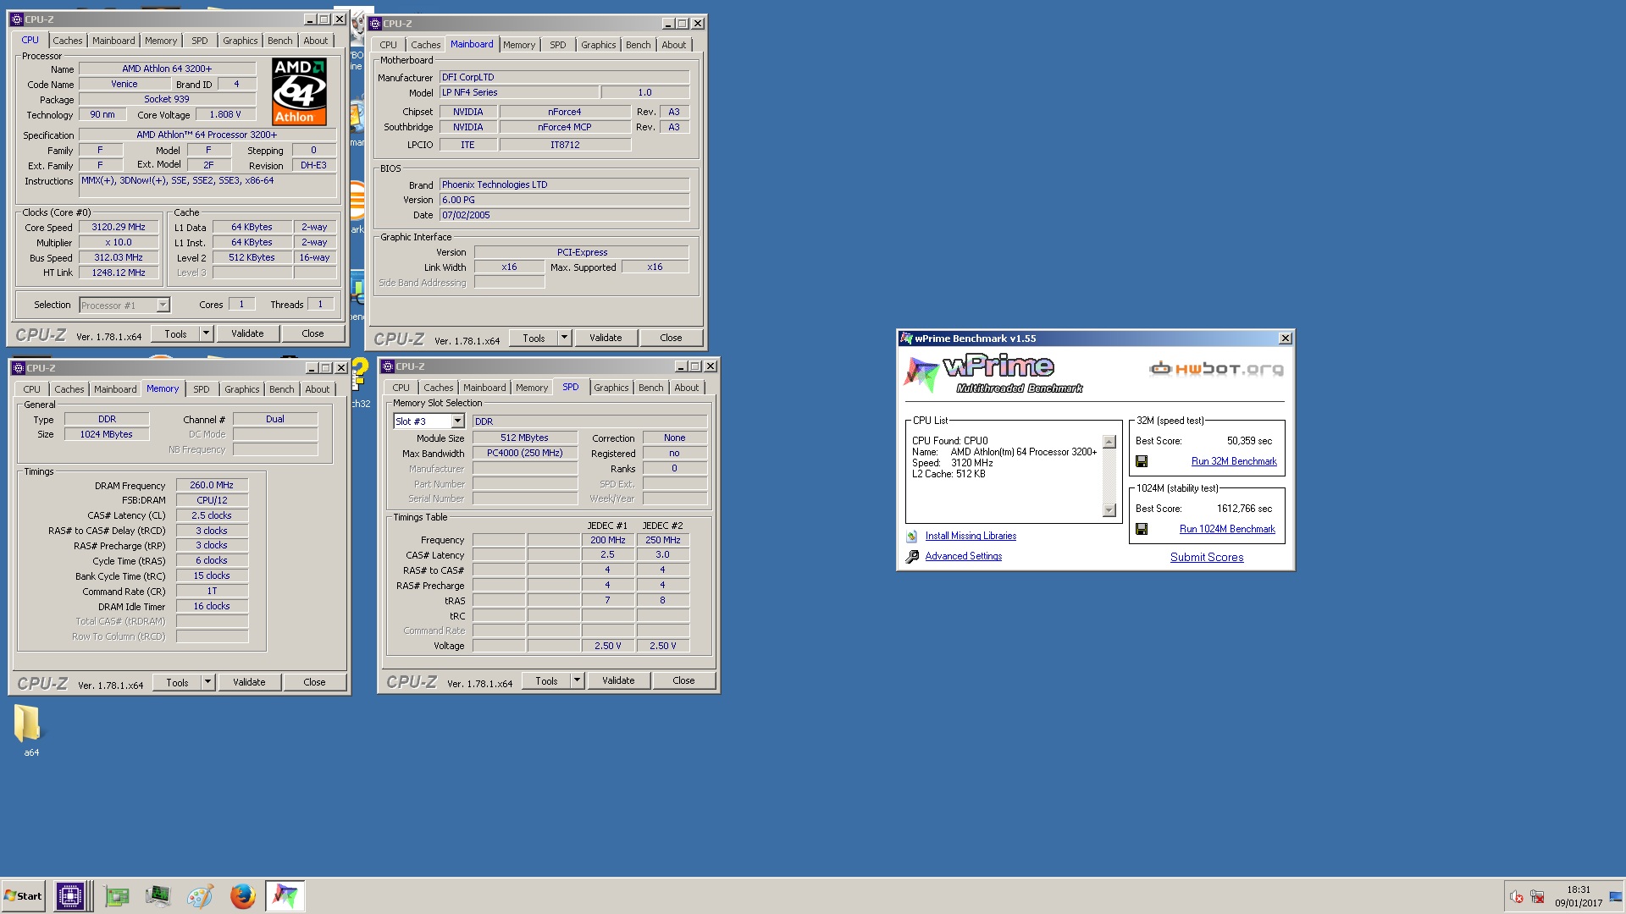Image resolution: width=1626 pixels, height=914 pixels.
Task: Launch Paint from the taskbar palette icon
Action: [200, 895]
